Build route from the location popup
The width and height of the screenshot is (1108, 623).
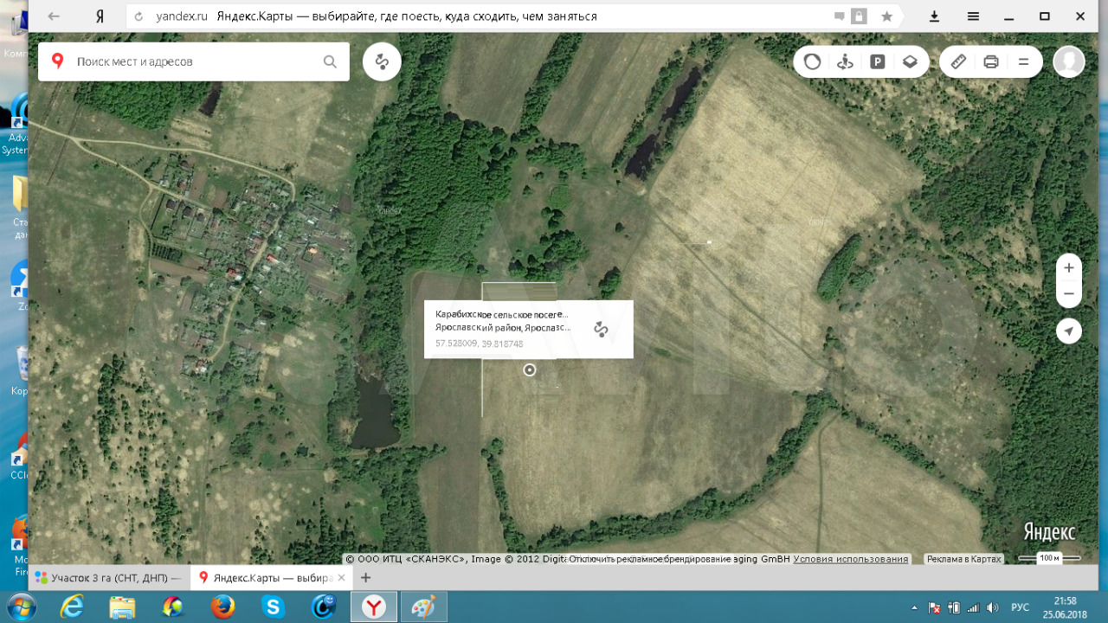pos(601,329)
